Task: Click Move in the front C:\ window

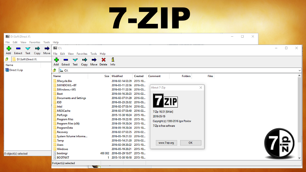Action: click(94, 61)
